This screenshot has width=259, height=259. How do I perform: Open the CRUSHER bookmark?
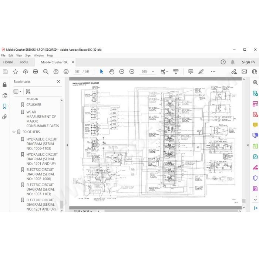[x=34, y=105]
